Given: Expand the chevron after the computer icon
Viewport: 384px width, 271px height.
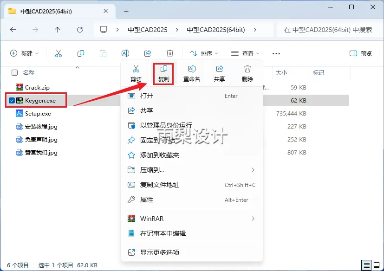Looking at the screenshot, I should click(117, 30).
